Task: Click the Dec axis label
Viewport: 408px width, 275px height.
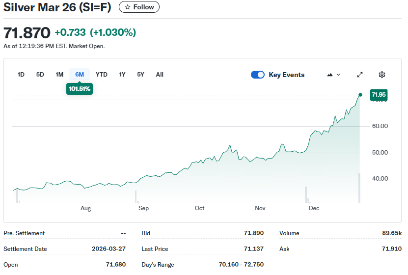Action: click(x=314, y=208)
